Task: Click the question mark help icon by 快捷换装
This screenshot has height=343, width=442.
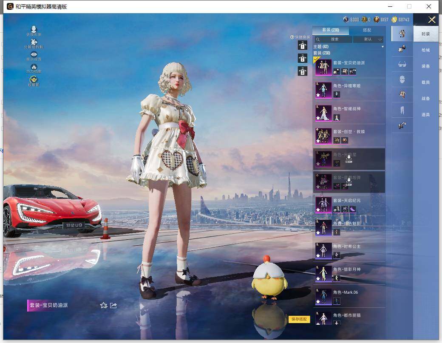Action: pos(292,37)
